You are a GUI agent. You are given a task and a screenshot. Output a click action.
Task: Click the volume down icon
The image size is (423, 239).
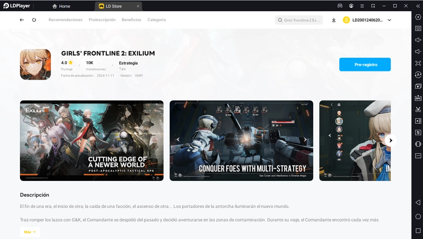pos(418,52)
